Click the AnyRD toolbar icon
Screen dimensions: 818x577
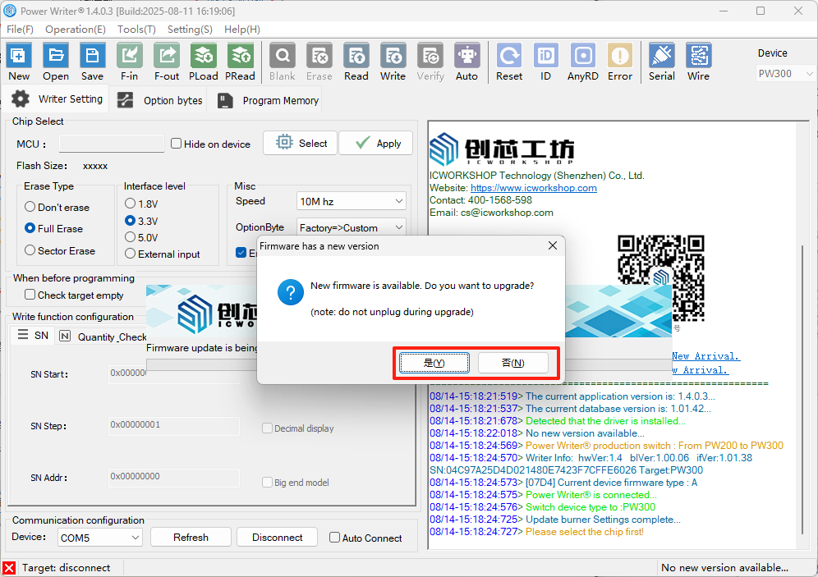coord(583,62)
